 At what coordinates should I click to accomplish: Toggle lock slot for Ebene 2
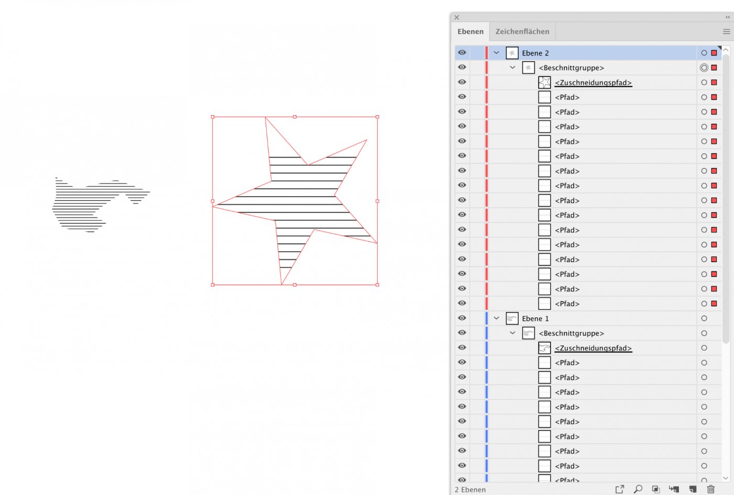pyautogui.click(x=477, y=53)
